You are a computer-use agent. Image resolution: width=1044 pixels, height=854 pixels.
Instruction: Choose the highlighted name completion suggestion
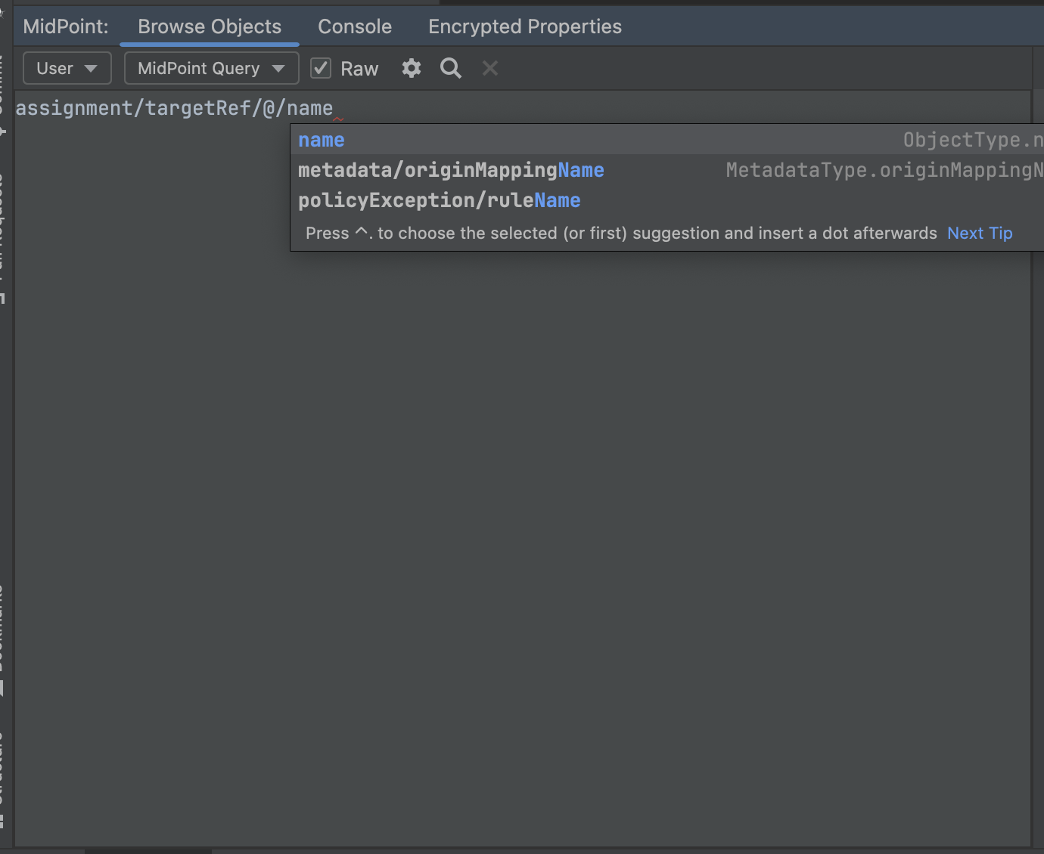click(322, 139)
